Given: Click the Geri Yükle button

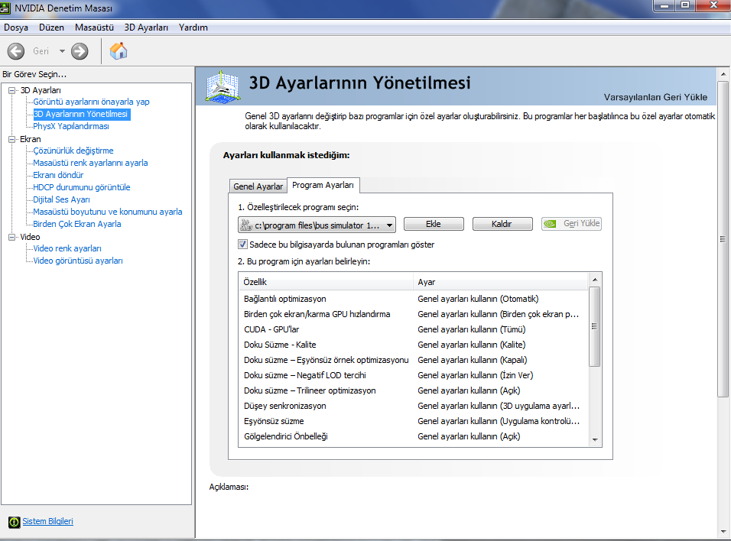Looking at the screenshot, I should 571,224.
